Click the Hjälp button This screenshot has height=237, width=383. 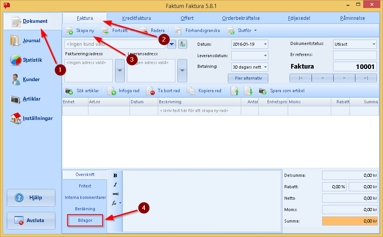tap(31, 198)
